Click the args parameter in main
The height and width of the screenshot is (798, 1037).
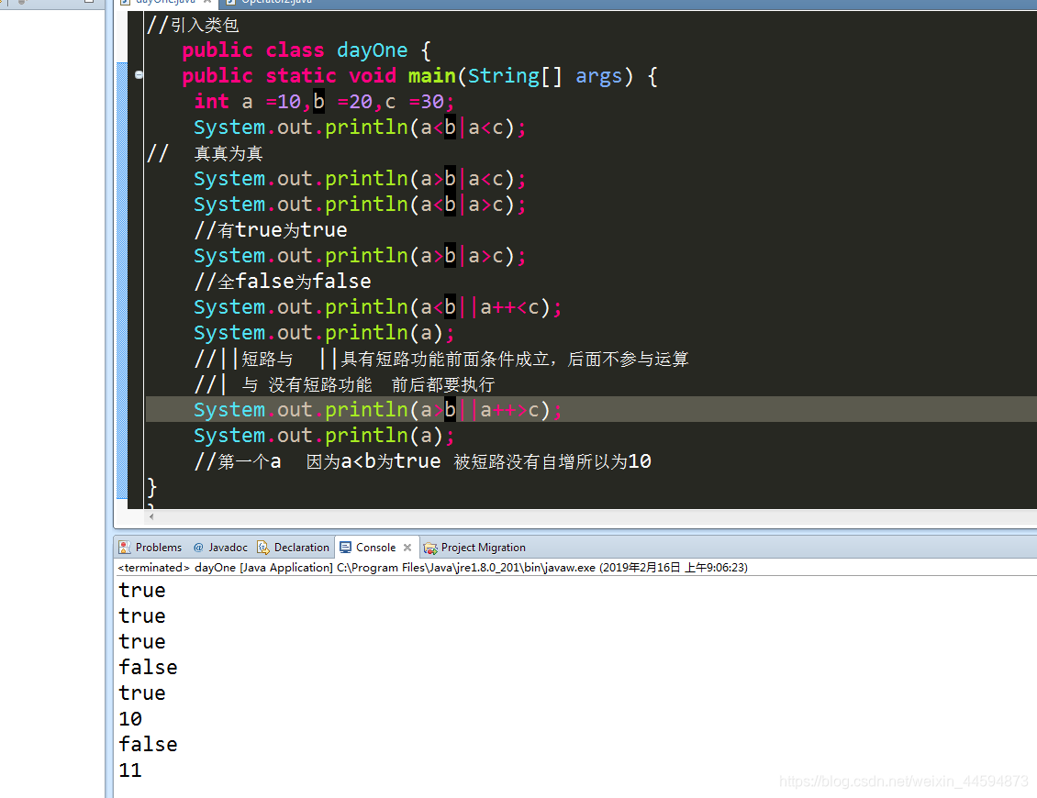(x=598, y=76)
